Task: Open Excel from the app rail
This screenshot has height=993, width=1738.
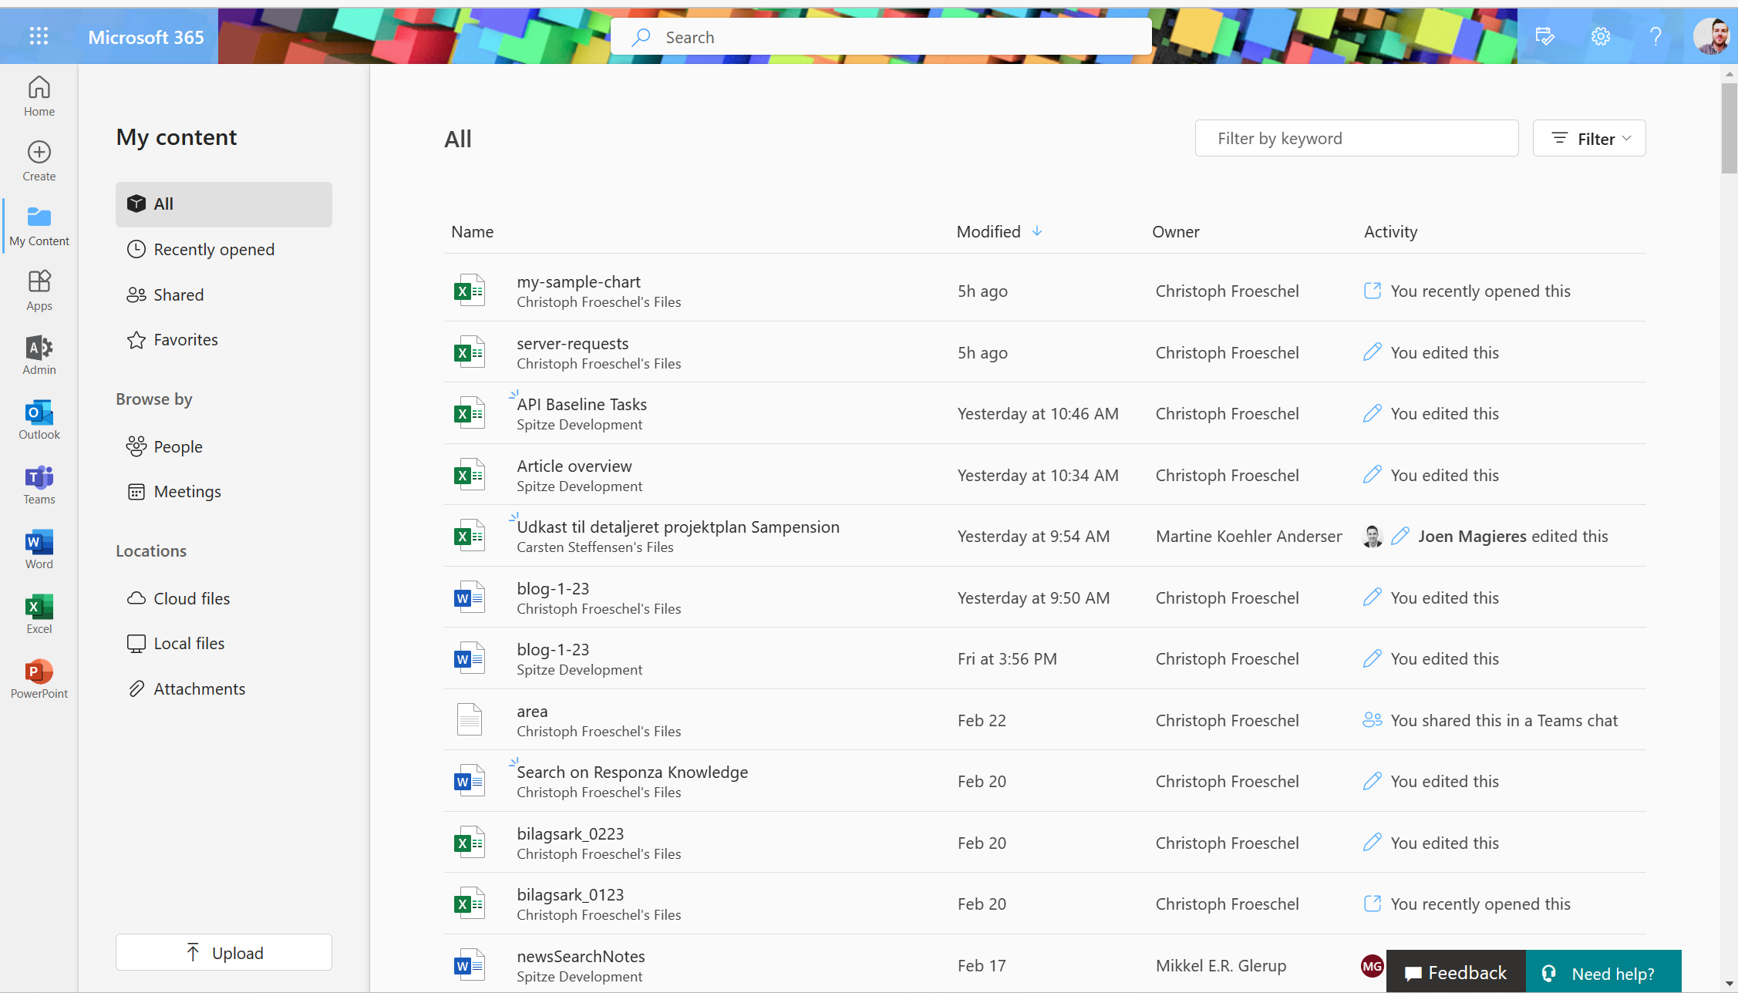Action: click(39, 614)
